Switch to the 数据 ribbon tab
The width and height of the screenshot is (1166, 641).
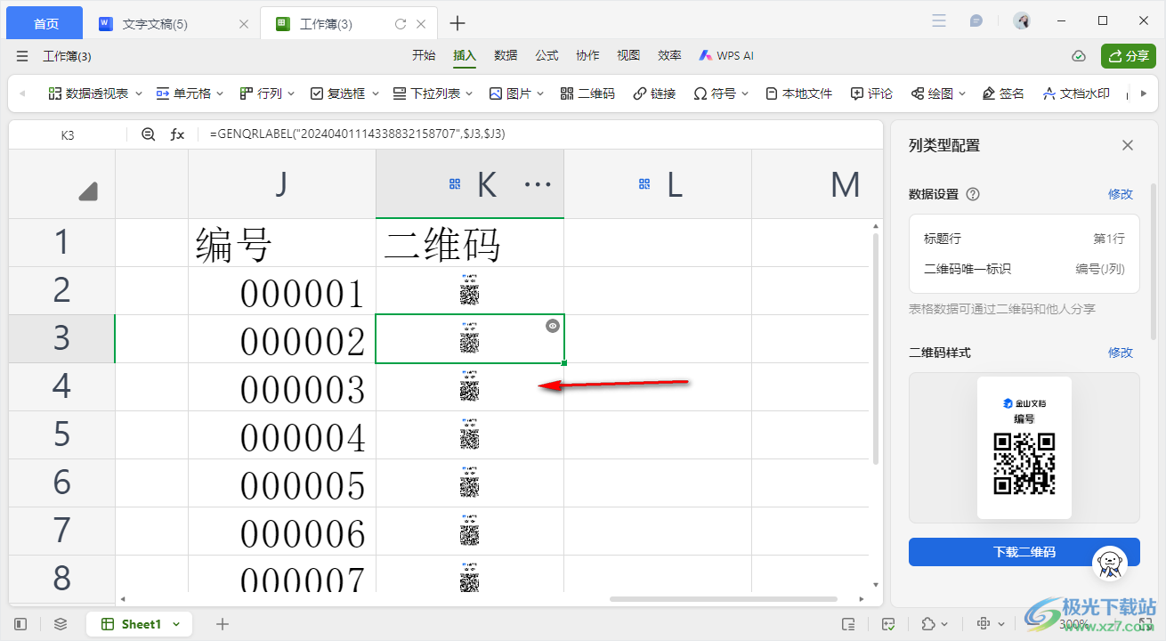pyautogui.click(x=506, y=55)
